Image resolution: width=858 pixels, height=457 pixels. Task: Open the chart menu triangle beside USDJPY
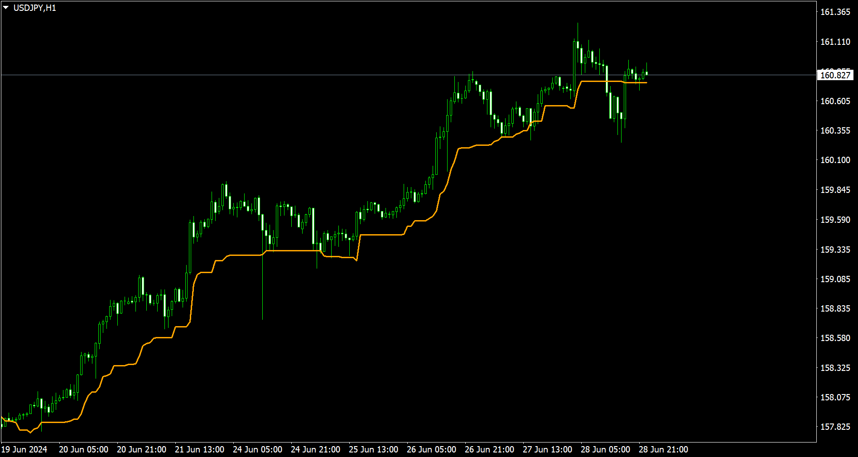coord(6,8)
